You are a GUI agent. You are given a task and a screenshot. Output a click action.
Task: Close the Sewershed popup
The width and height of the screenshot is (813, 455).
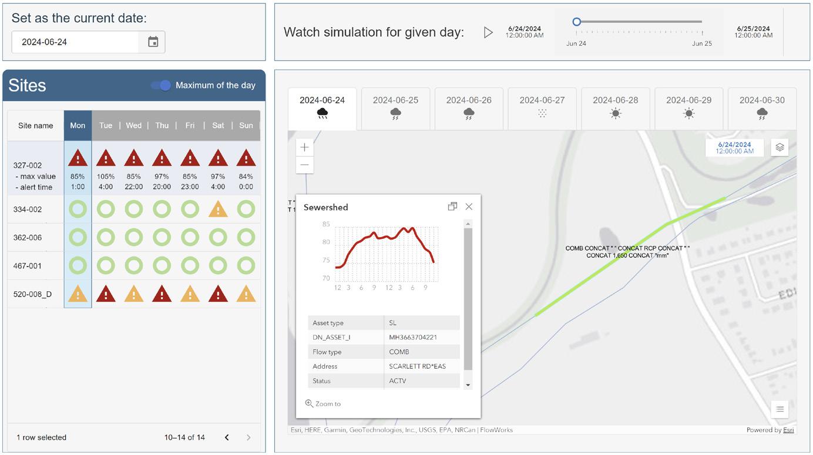click(469, 207)
